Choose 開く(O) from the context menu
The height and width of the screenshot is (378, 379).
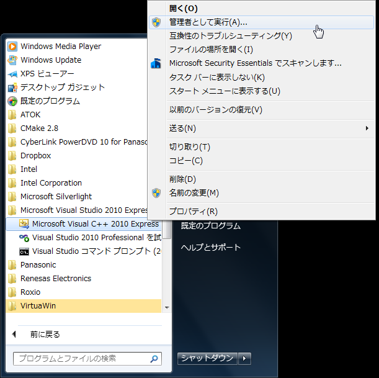coord(262,9)
